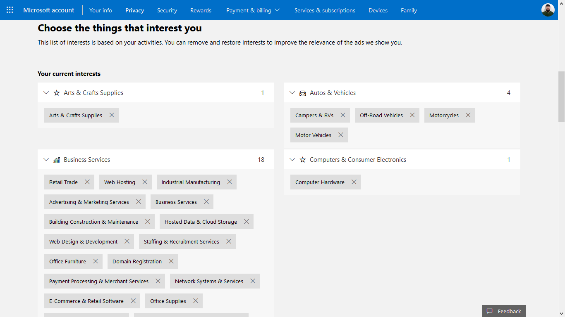Remove Business Services tag

pos(206,202)
